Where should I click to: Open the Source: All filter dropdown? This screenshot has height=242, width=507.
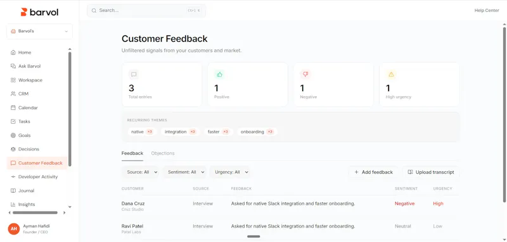pos(140,172)
